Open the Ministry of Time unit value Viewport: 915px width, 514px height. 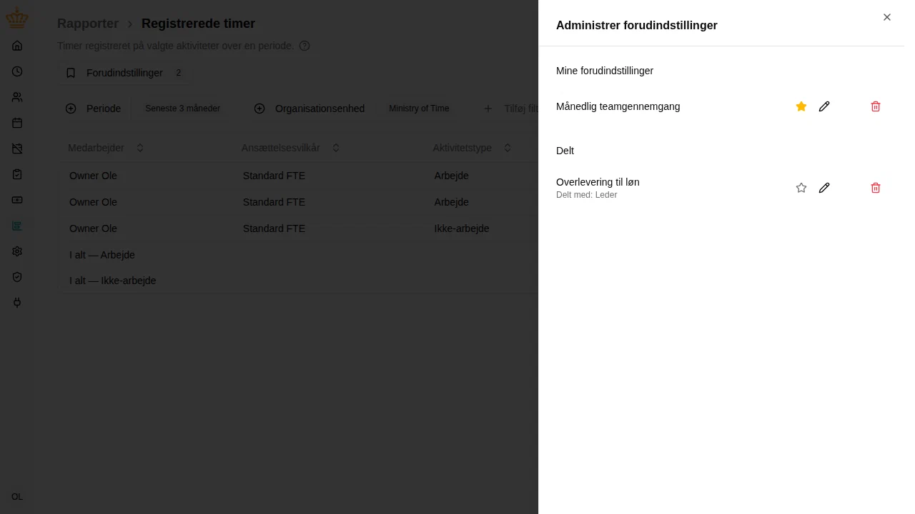419,109
